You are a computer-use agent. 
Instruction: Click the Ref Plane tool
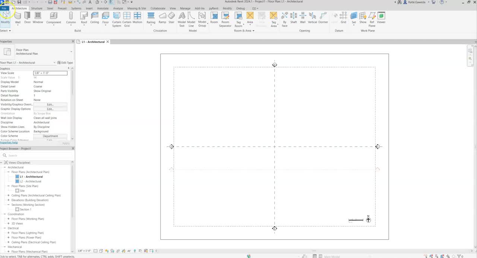[x=372, y=19]
